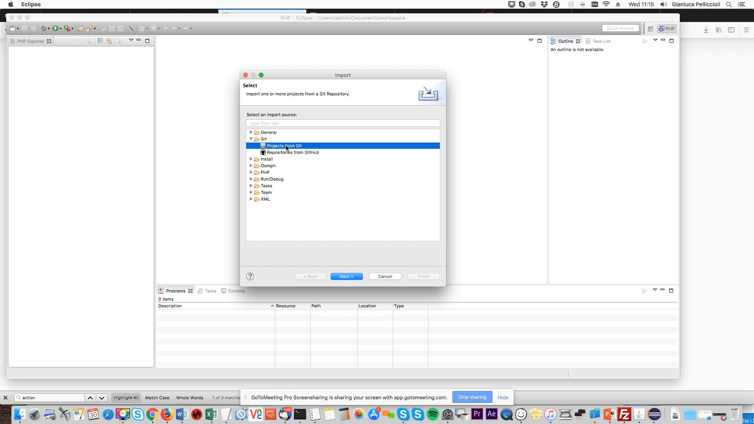The height and width of the screenshot is (424, 754).
Task: Click the Open Perspective icon
Action: (650, 29)
